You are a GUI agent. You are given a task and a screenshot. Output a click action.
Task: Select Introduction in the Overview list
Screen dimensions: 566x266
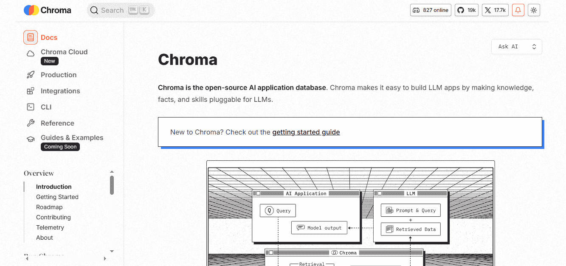tap(54, 187)
